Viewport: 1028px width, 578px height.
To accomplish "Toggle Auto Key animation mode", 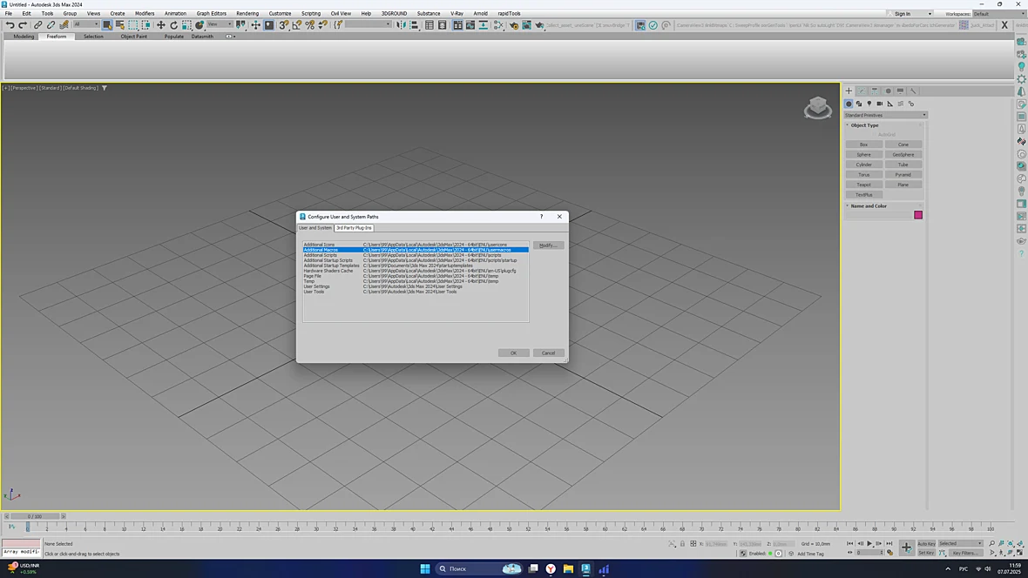I will pyautogui.click(x=926, y=543).
